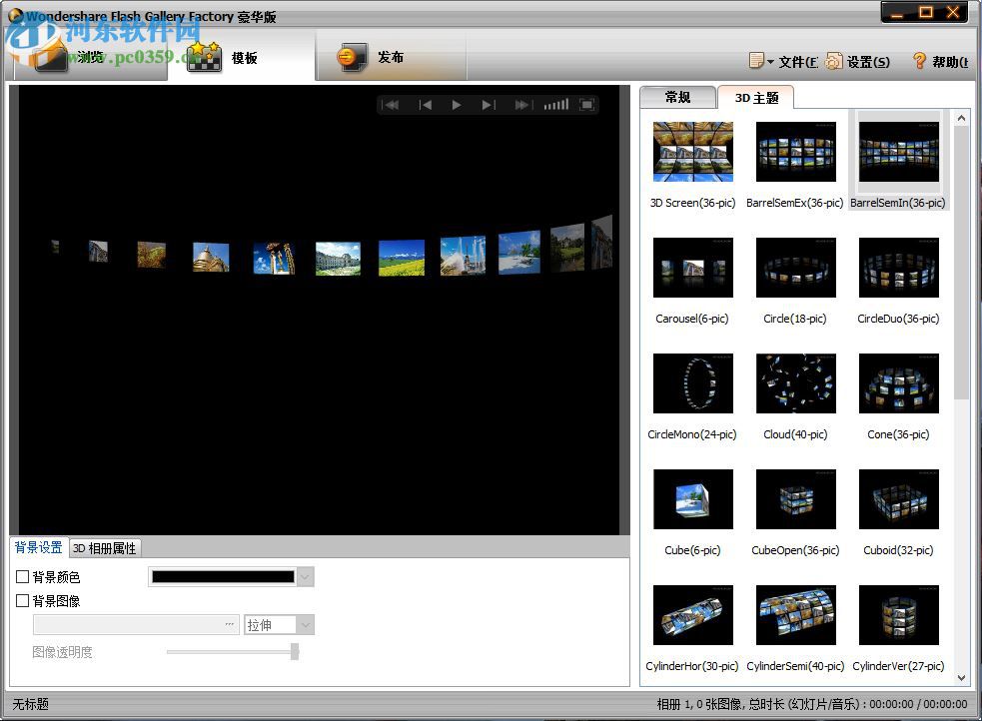This screenshot has height=721, width=982.
Task: Enable the 背景图像 background image checkbox
Action: pyautogui.click(x=22, y=600)
